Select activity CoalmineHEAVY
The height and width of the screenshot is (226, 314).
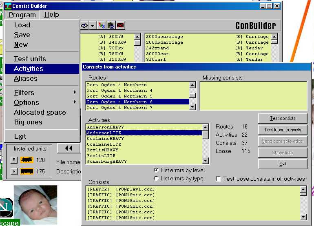(x=144, y=139)
